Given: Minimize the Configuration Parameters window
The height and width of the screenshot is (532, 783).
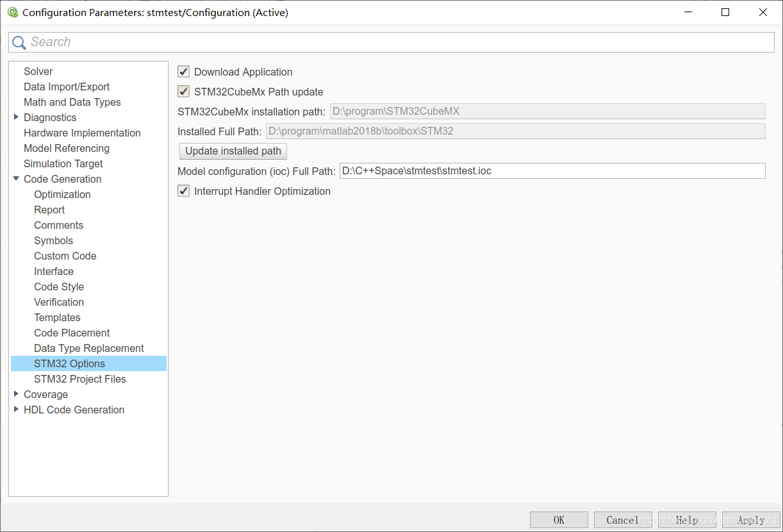Looking at the screenshot, I should [688, 12].
